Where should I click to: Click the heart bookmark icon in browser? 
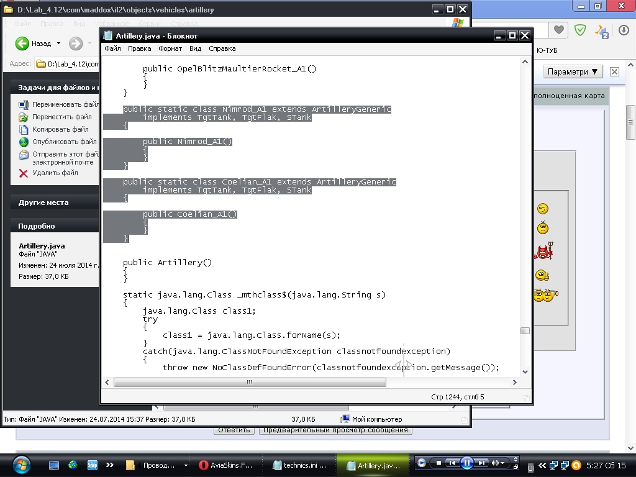pyautogui.click(x=559, y=30)
